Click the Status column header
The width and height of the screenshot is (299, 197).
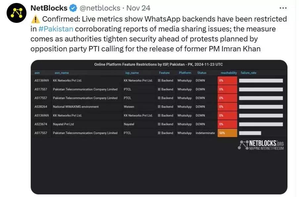pyautogui.click(x=202, y=73)
